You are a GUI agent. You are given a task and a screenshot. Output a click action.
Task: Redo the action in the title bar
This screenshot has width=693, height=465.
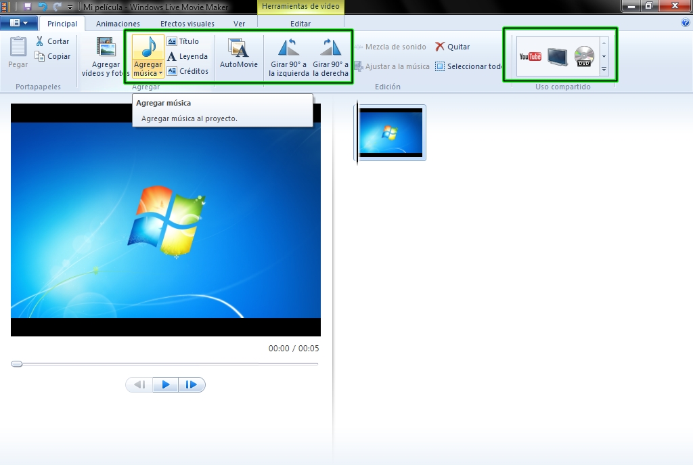58,7
